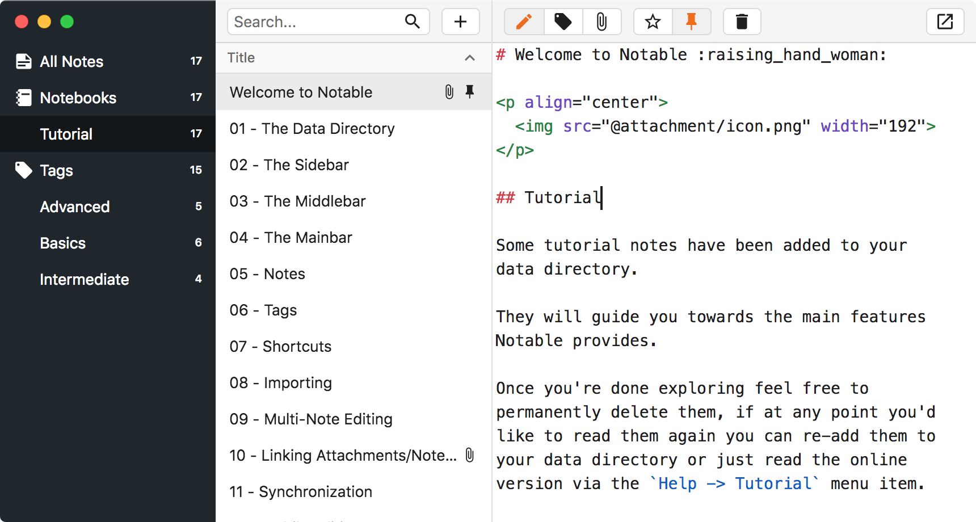This screenshot has width=976, height=522.
Task: Open note 05 - Notes
Action: point(354,273)
